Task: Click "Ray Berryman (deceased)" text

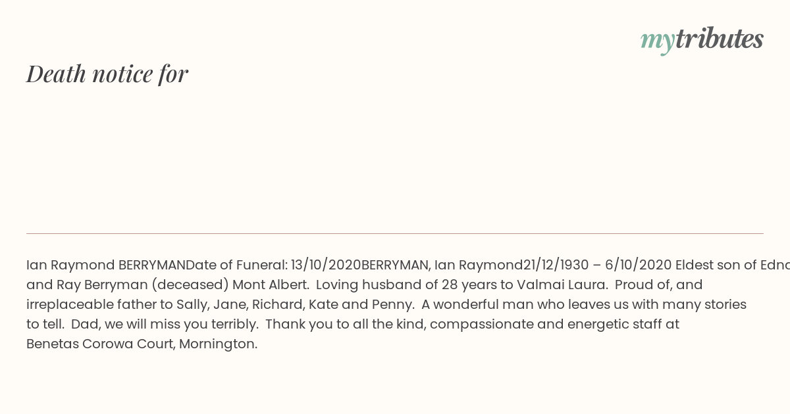Action: coord(142,285)
